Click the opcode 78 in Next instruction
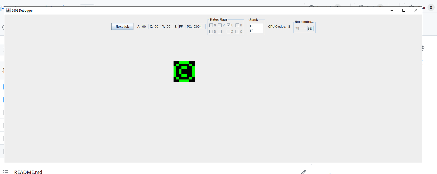This screenshot has width=437, height=174. (297, 29)
